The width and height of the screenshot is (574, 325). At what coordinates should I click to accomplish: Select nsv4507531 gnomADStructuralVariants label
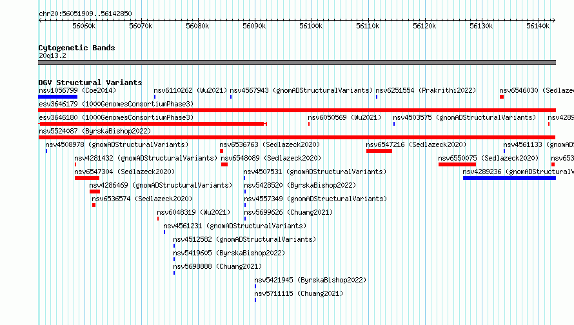coord(315,172)
